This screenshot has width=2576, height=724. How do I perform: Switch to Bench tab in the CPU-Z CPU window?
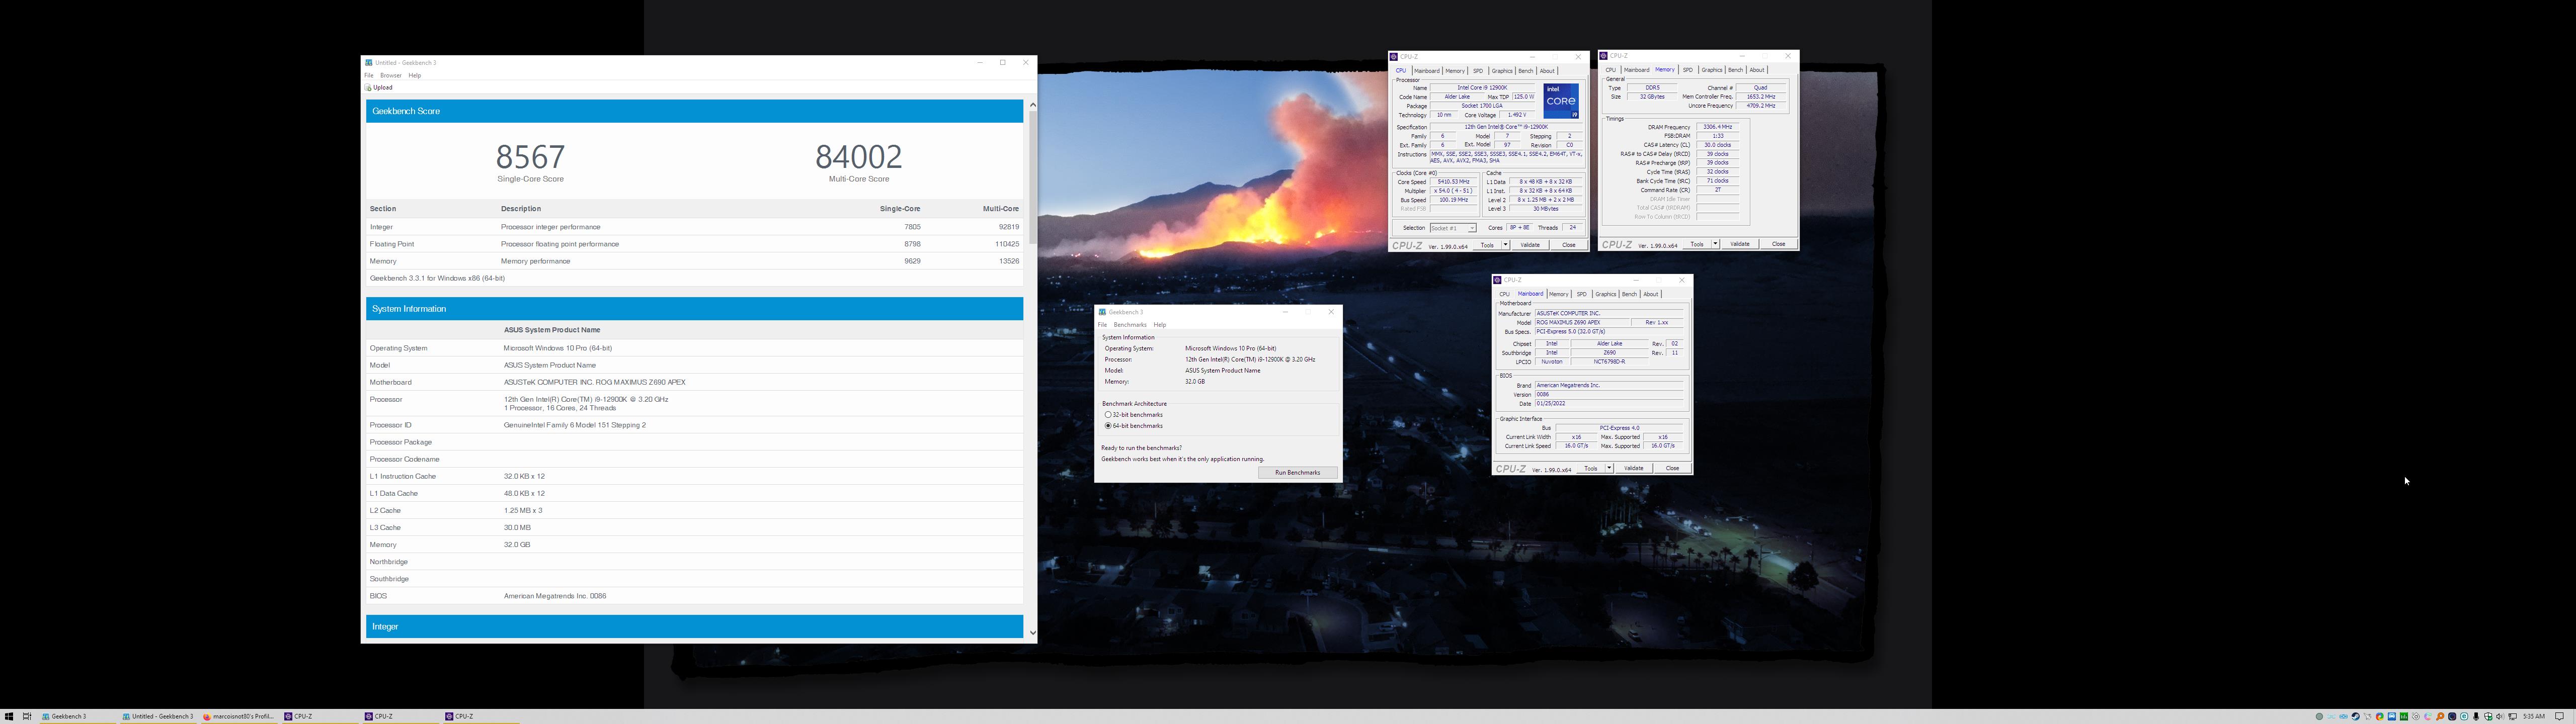tap(1526, 71)
